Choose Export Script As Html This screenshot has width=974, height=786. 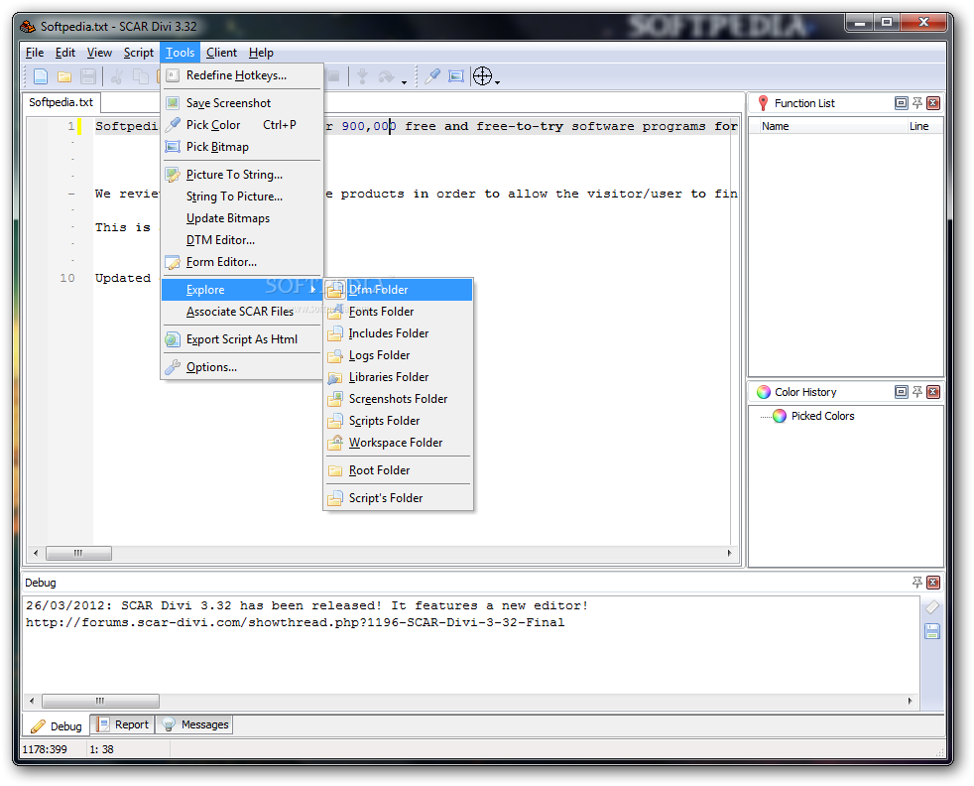click(x=242, y=339)
